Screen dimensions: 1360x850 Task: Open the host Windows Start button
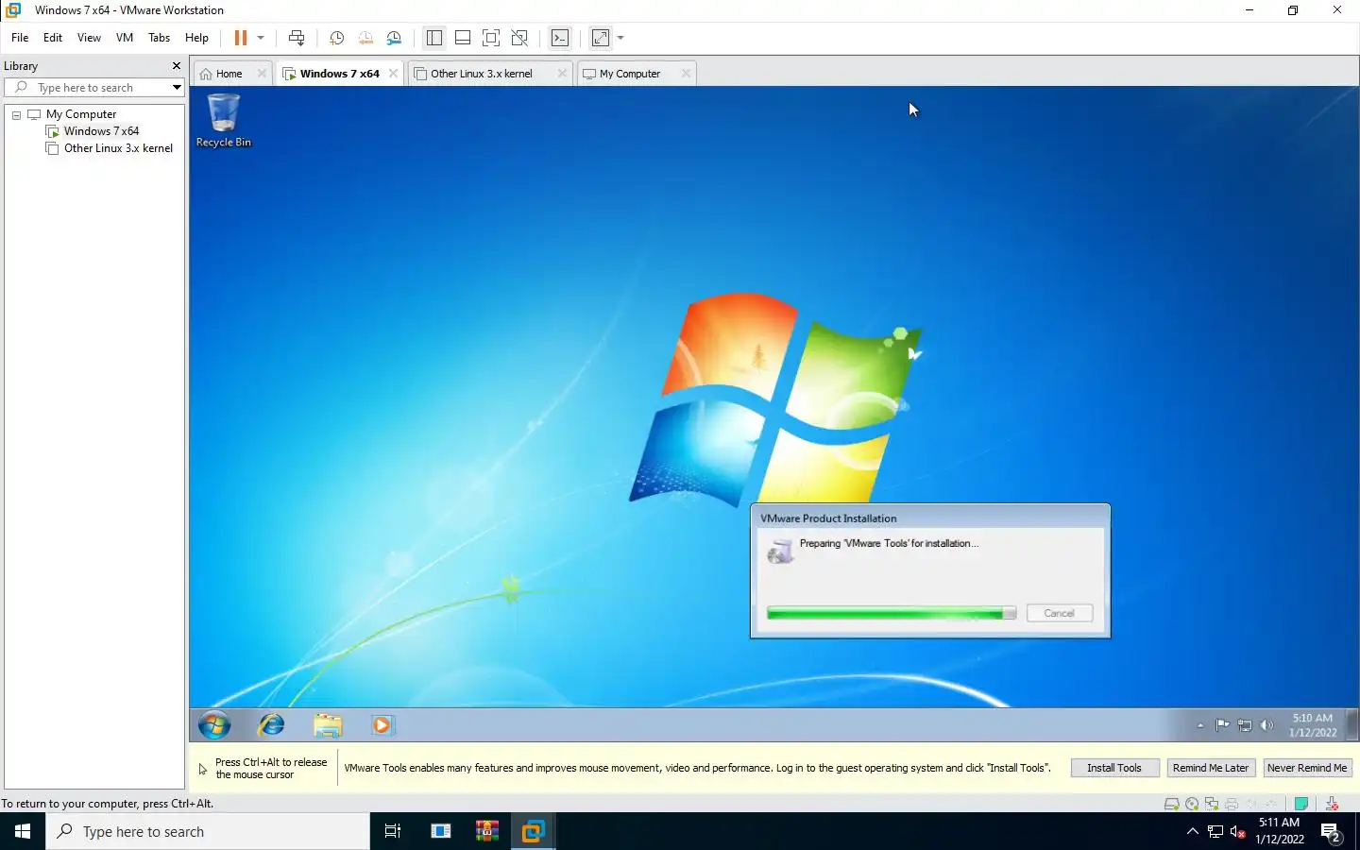tap(23, 831)
